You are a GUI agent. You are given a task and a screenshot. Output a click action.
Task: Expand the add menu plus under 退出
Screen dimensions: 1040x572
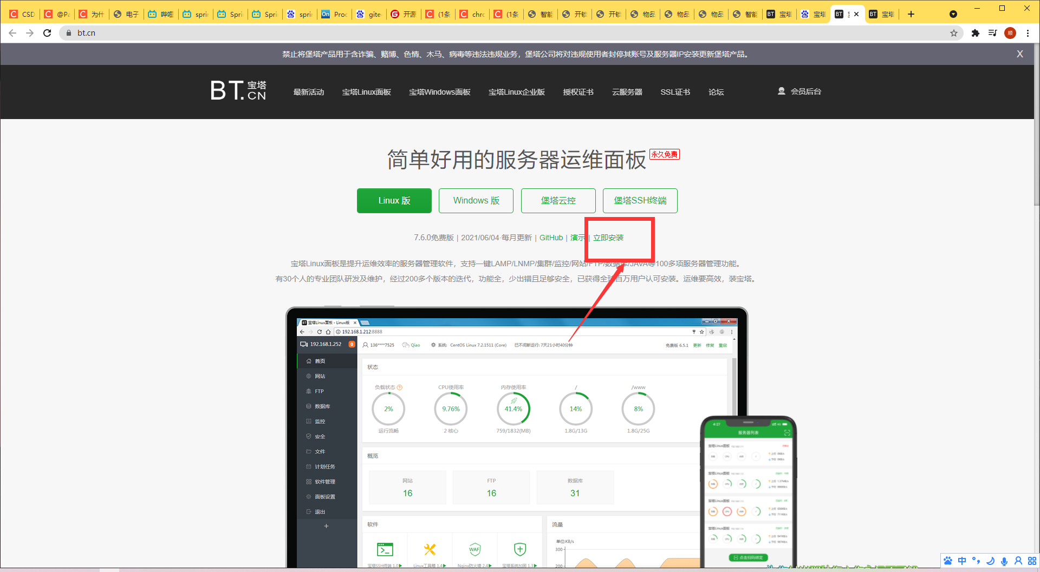click(x=326, y=526)
